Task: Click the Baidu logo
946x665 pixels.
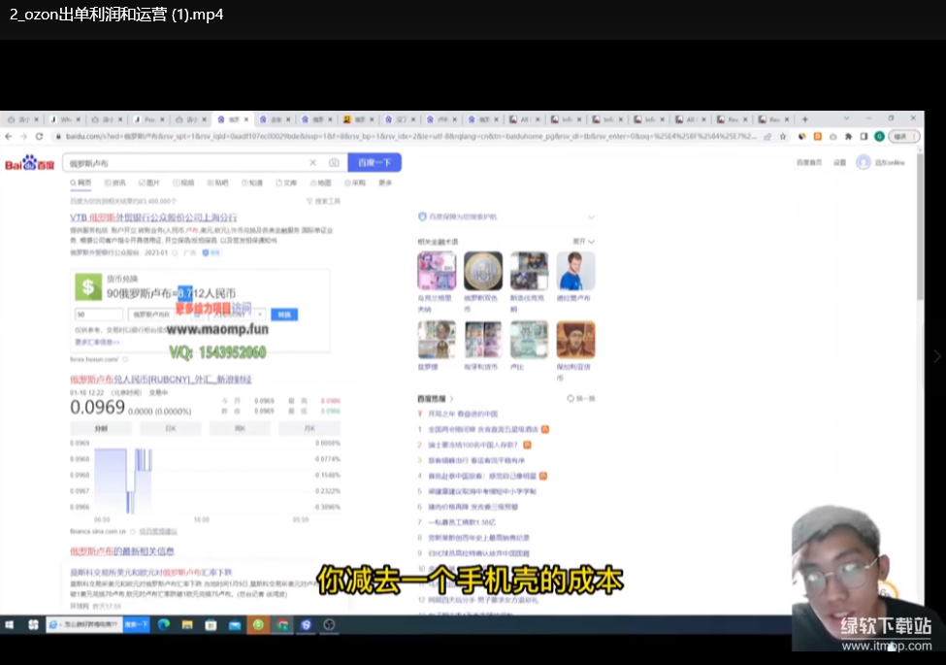Action: pos(30,163)
